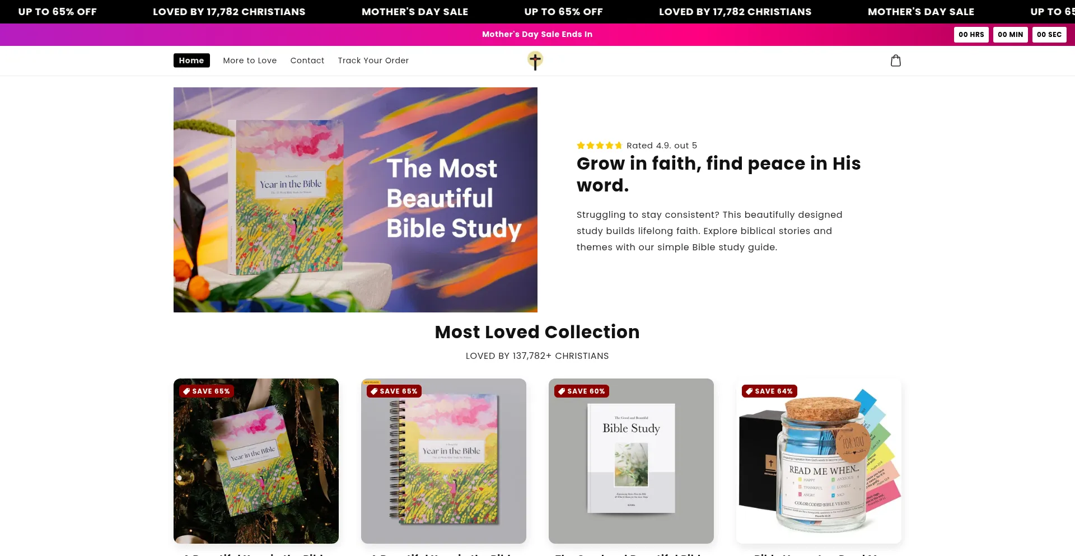Open the More to Love menu

(x=250, y=60)
